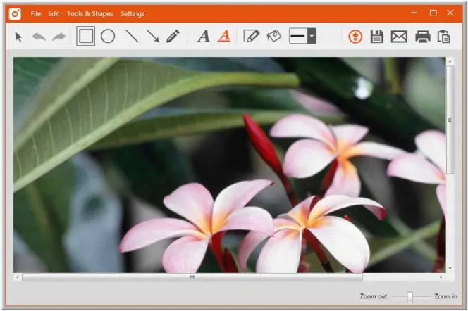468x311 pixels.
Task: Click the scroll right arrow
Action: click(x=441, y=277)
